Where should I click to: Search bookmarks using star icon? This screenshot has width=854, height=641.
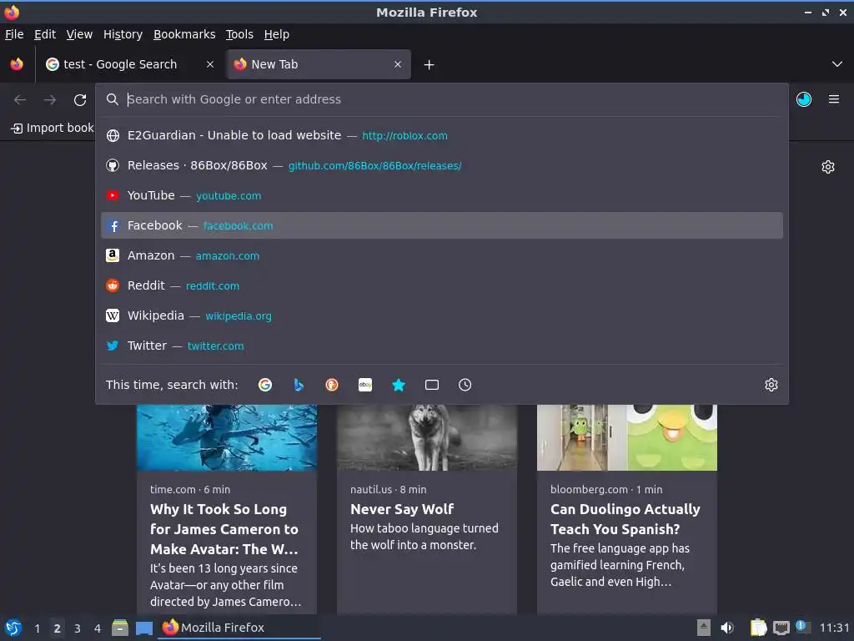click(399, 385)
